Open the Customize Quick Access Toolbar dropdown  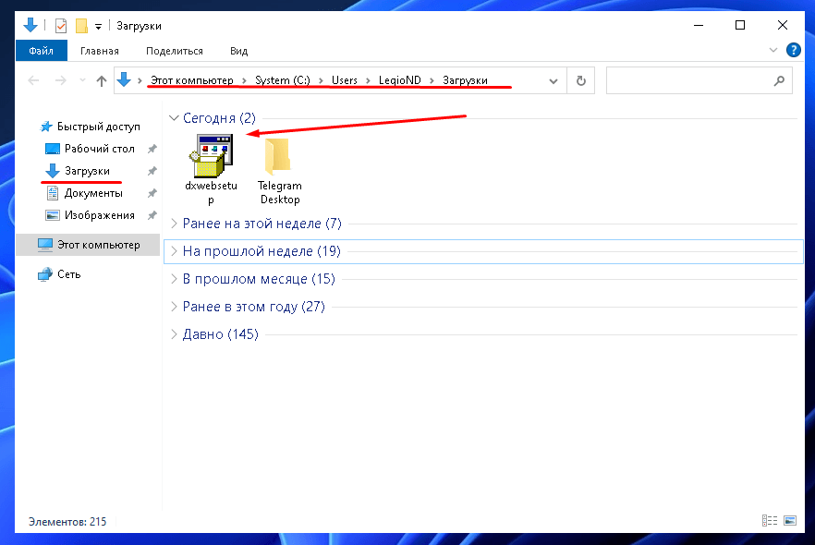[x=98, y=26]
